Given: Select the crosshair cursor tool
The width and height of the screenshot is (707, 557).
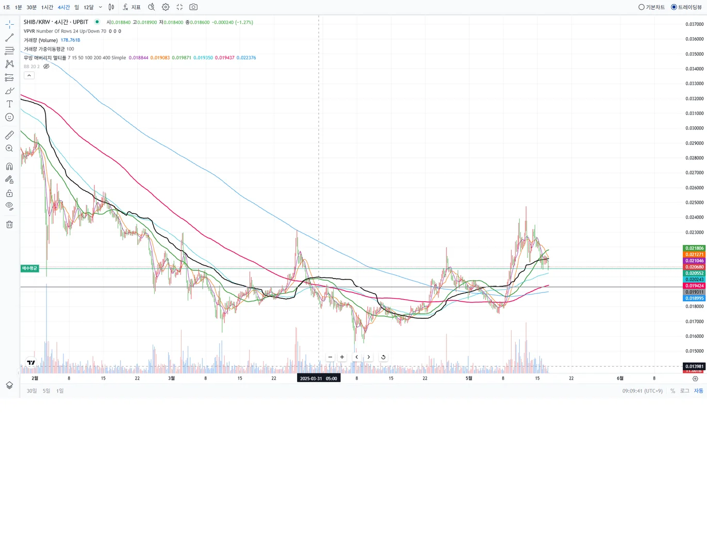Looking at the screenshot, I should point(9,24).
